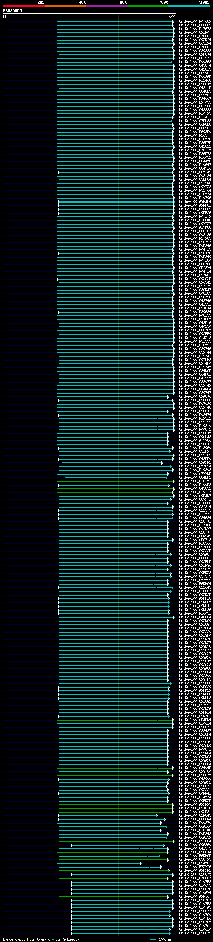Click the cyan ~100% identity legend bar
Image resolution: width=213 pixels, height=942 pixels.
189,6
